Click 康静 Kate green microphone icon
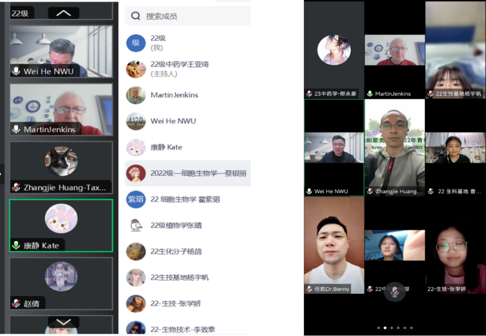This screenshot has width=486, height=336. (x=16, y=245)
